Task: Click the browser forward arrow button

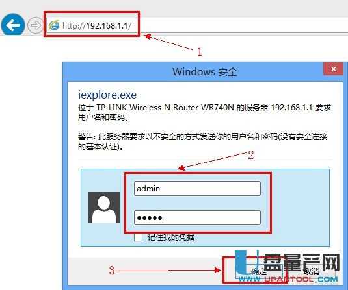Action: tap(35, 25)
